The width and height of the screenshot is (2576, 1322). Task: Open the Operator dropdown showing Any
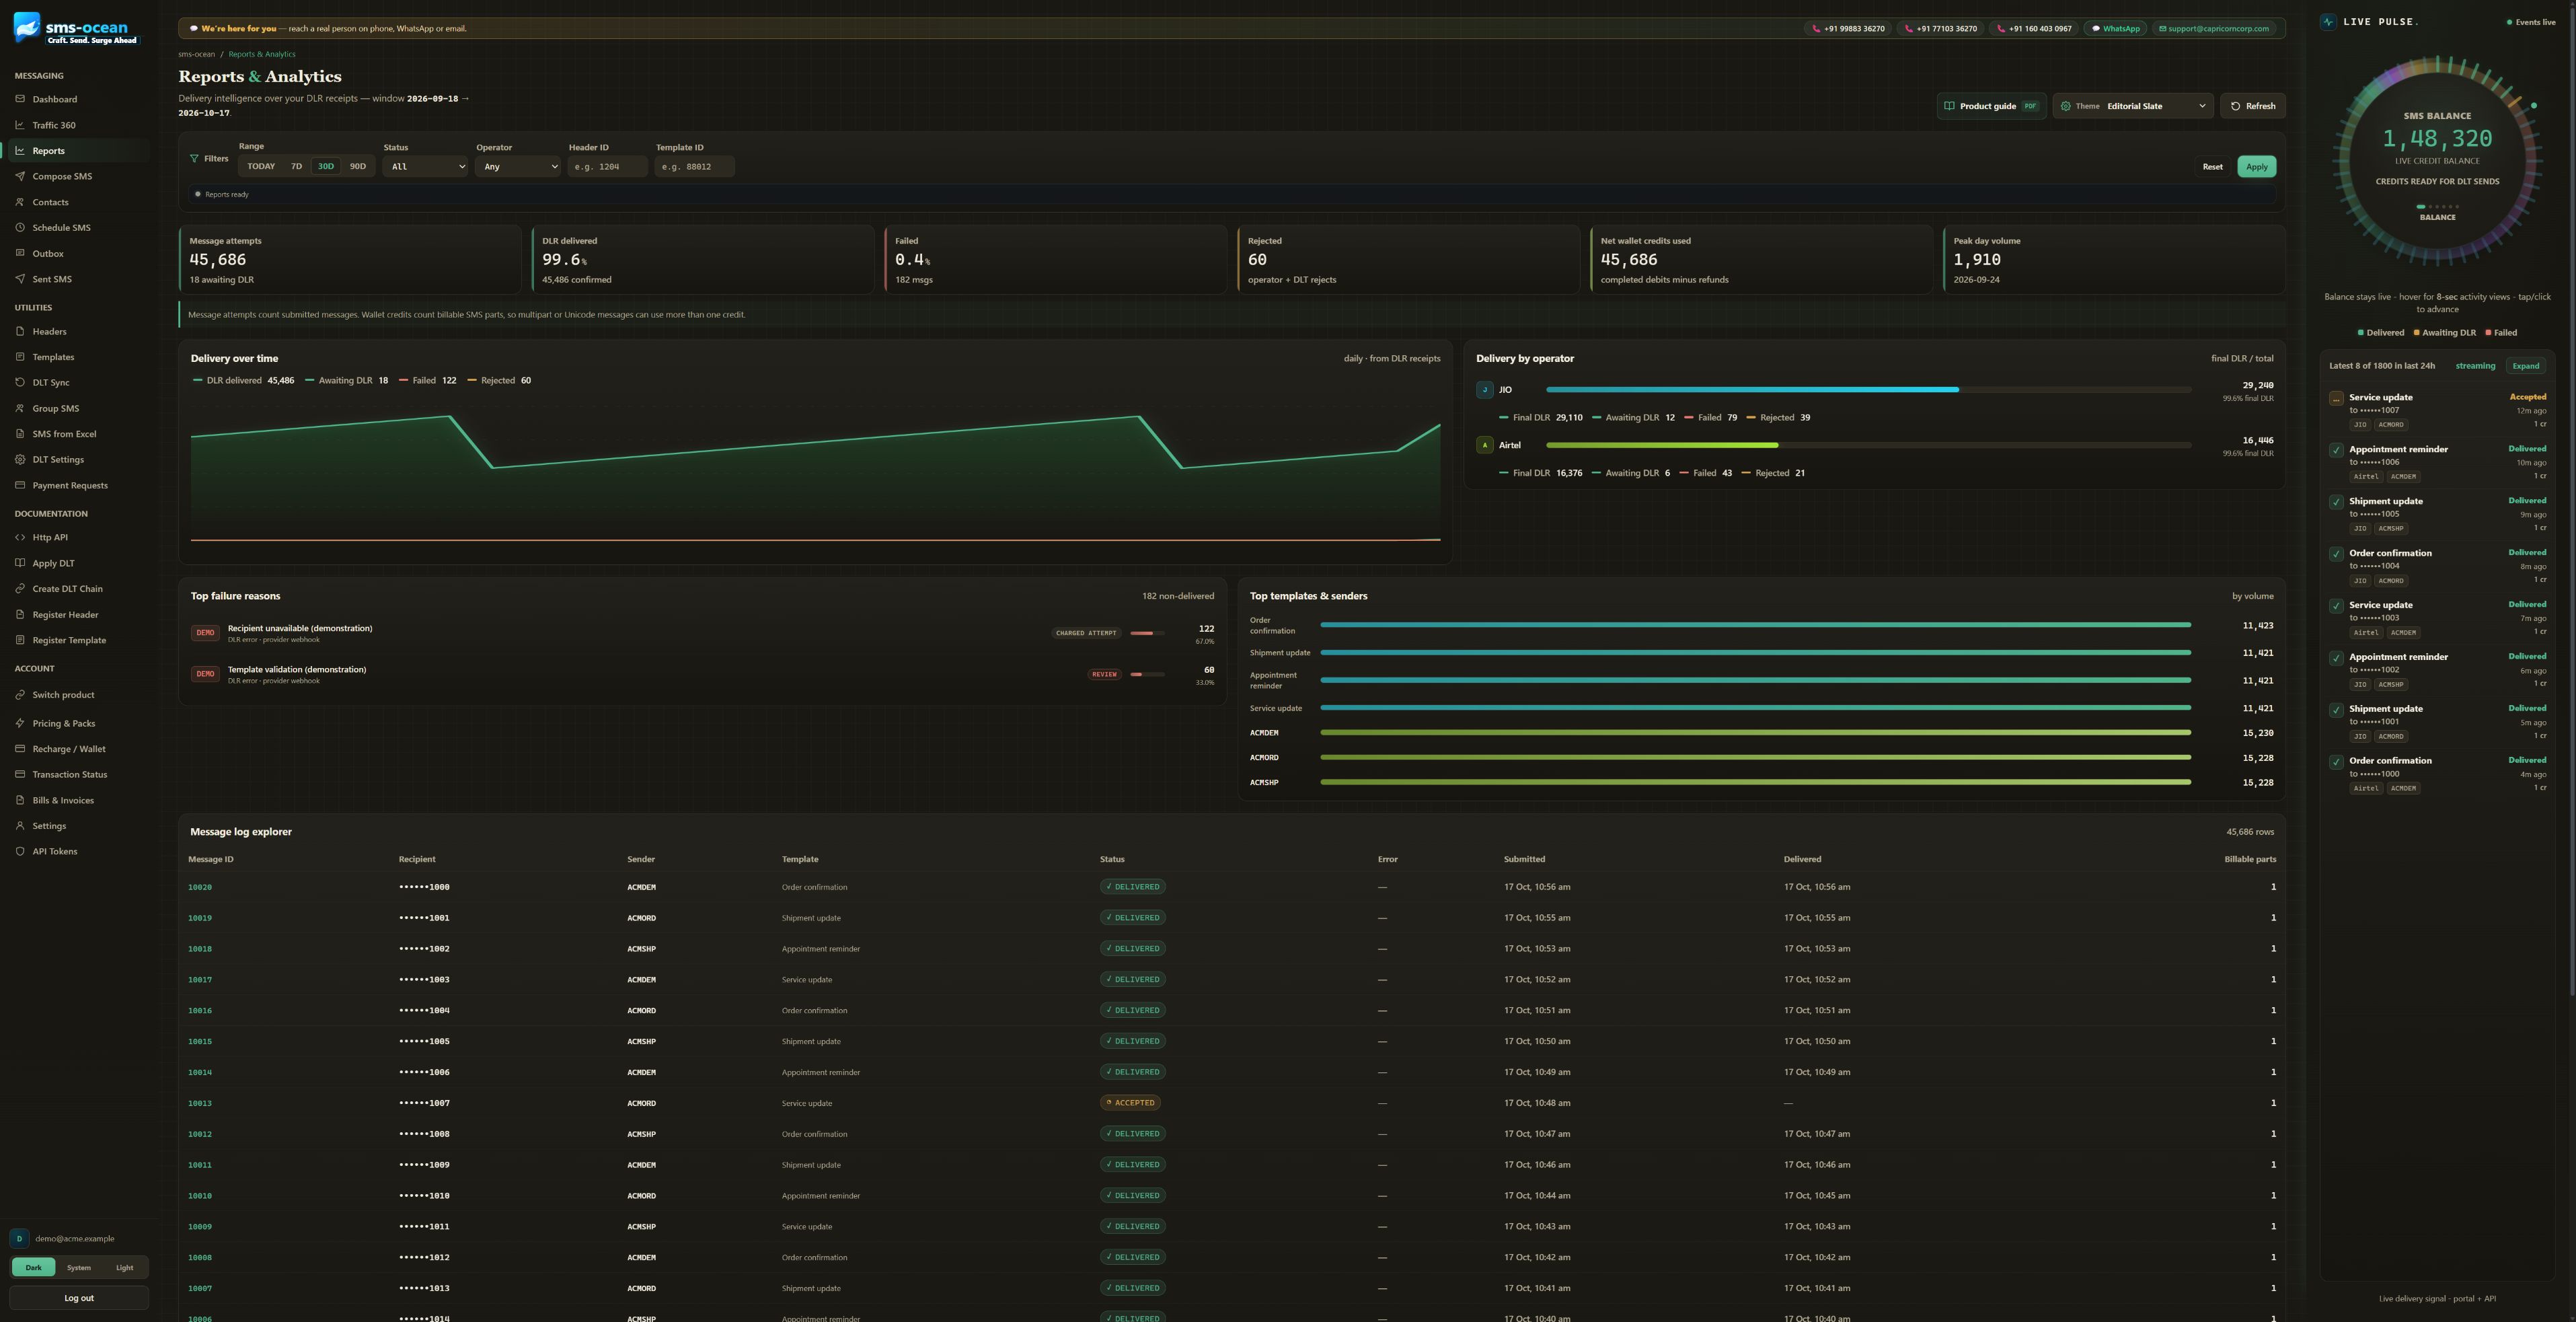tap(518, 167)
